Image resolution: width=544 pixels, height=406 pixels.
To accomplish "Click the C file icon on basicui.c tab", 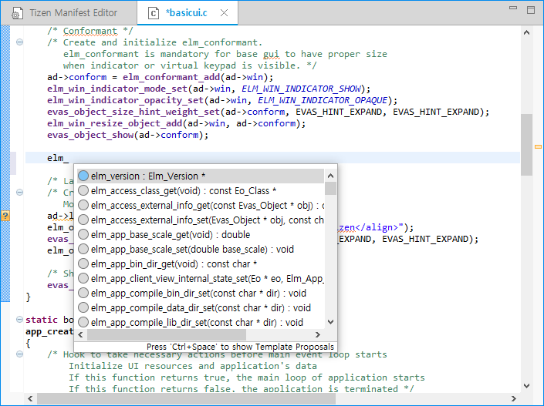I will pyautogui.click(x=154, y=13).
